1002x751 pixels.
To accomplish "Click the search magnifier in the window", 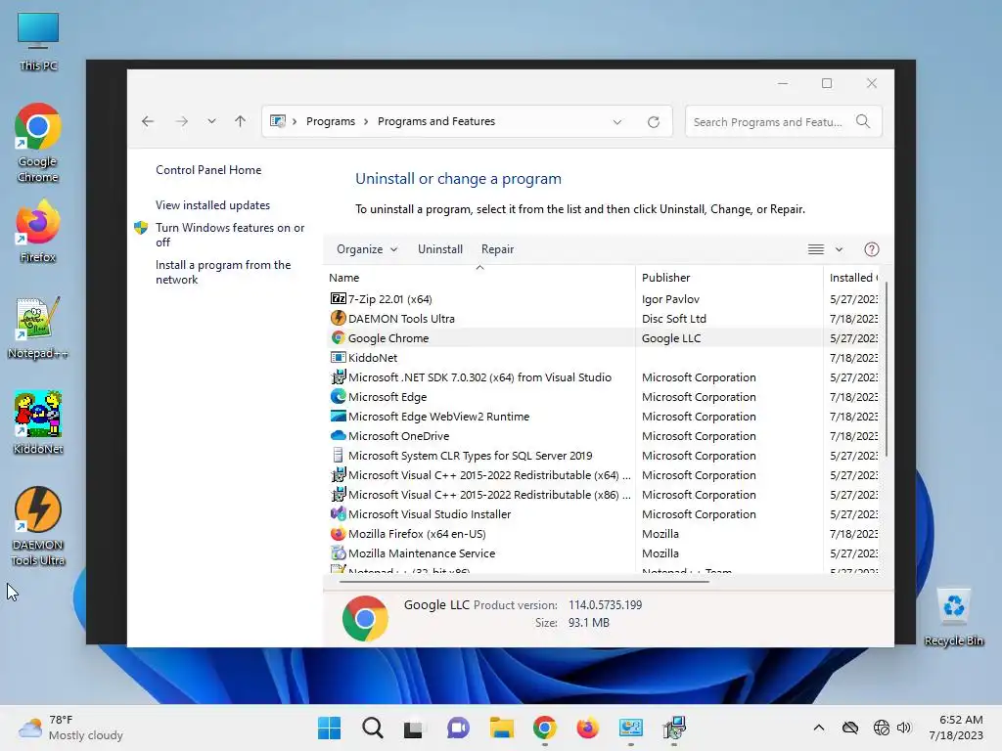I will 863,121.
